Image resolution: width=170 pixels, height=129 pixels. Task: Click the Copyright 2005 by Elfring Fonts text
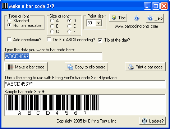click(x=87, y=121)
